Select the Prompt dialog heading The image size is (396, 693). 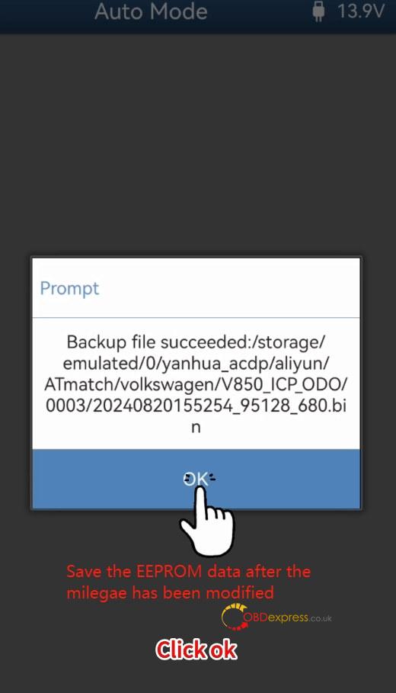[69, 289]
